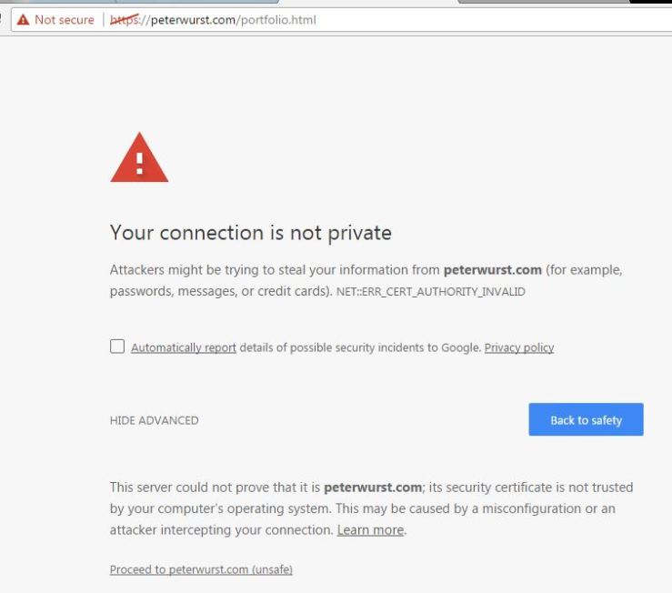Image resolution: width=672 pixels, height=593 pixels.
Task: Click the large red warning triangle
Action: click(139, 158)
